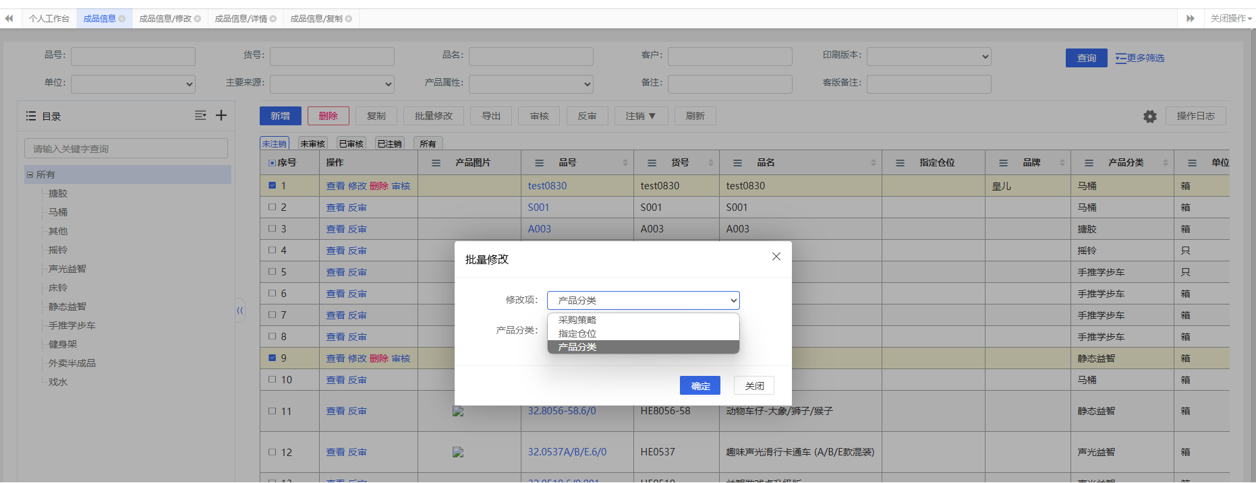This screenshot has height=483, width=1256.
Task: Select 产品分类 option in dropdown list
Action: 644,347
